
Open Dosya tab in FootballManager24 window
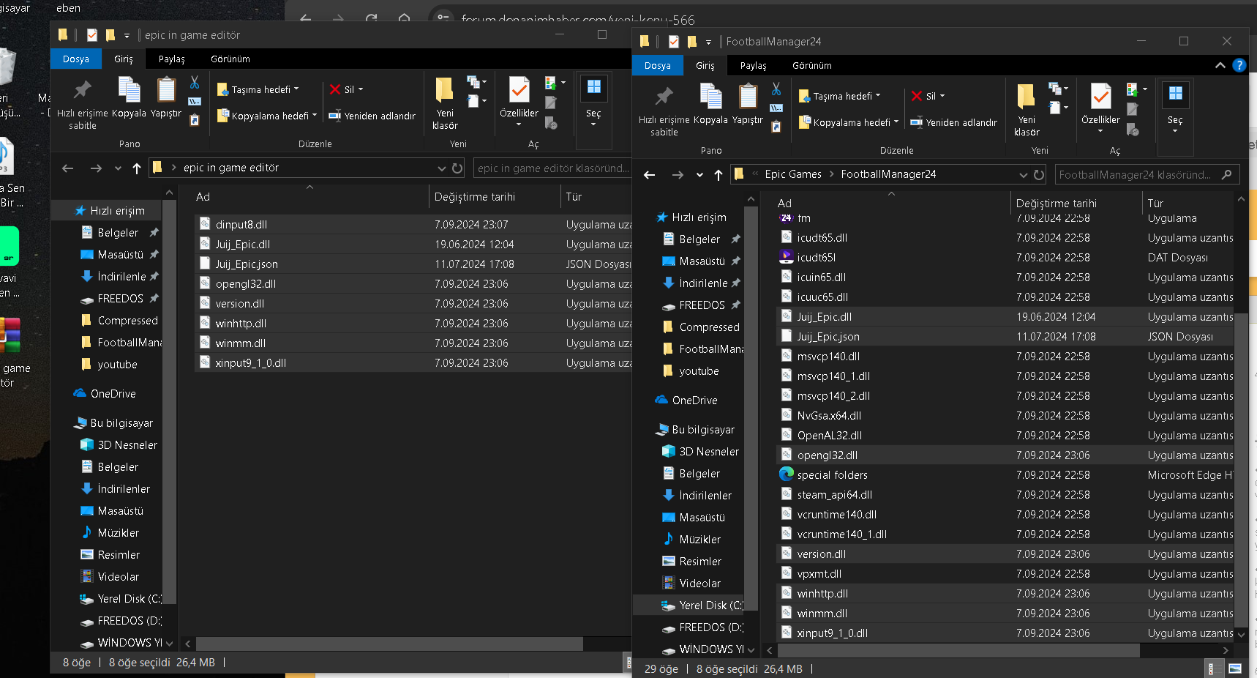(x=658, y=65)
